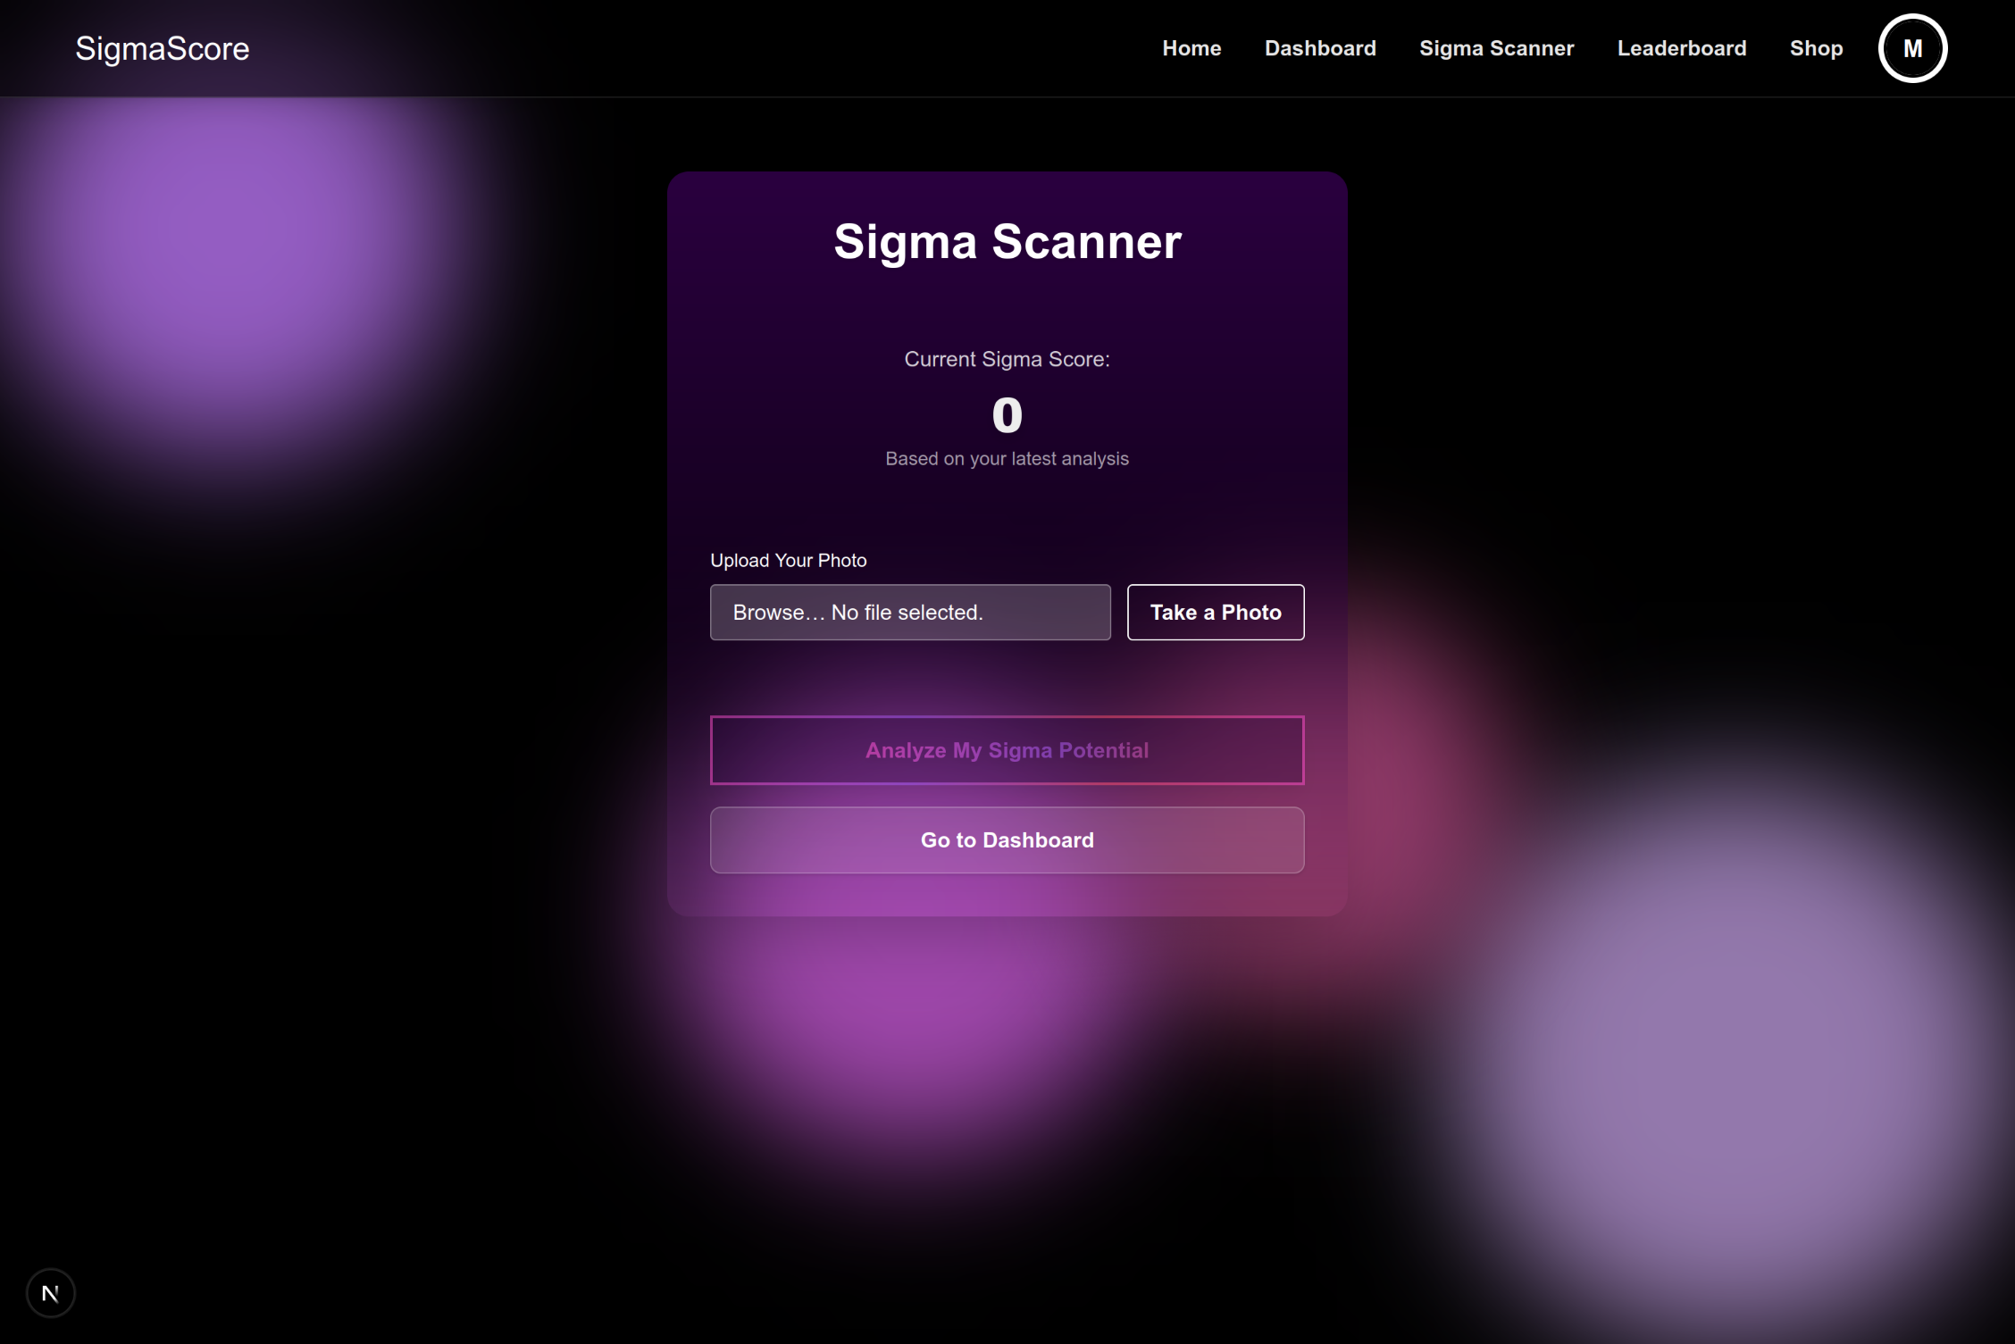Screen dimensions: 2015x1344
Task: Click the 'Browse…' text in file input
Action: tap(778, 612)
